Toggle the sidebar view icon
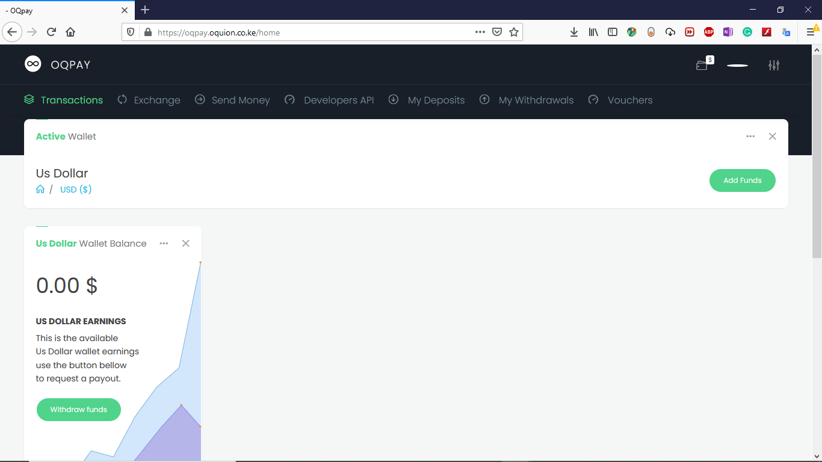The height and width of the screenshot is (462, 822). click(613, 32)
